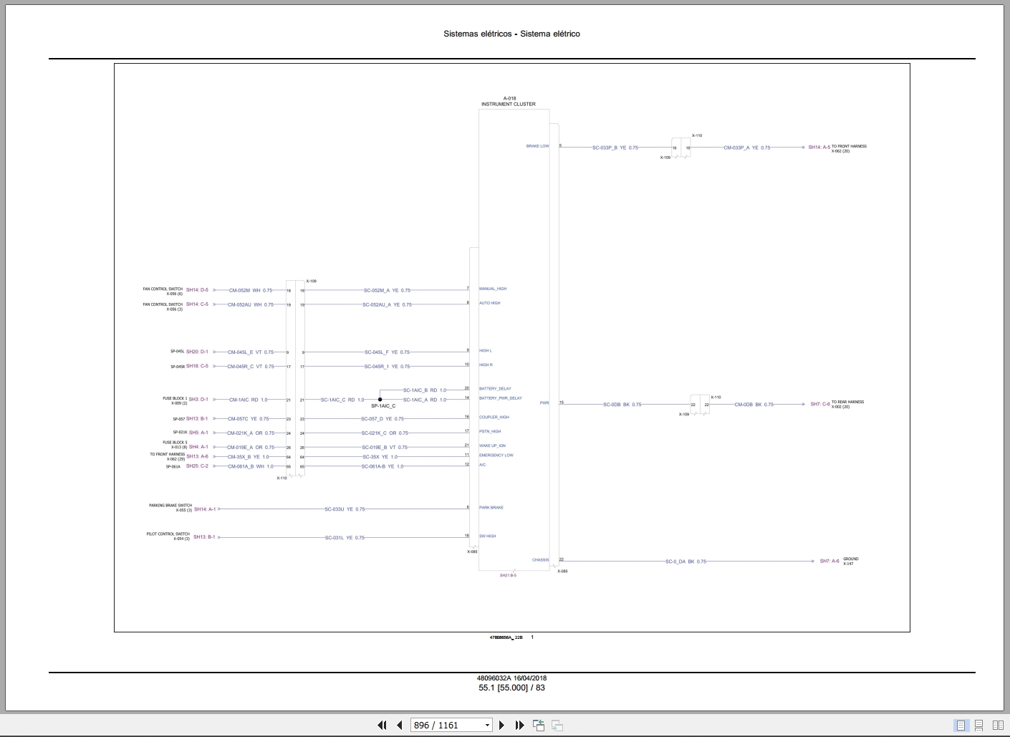Viewport: 1010px width, 737px height.
Task: Follow the SH14: A-5 front harness reference
Action: point(819,148)
